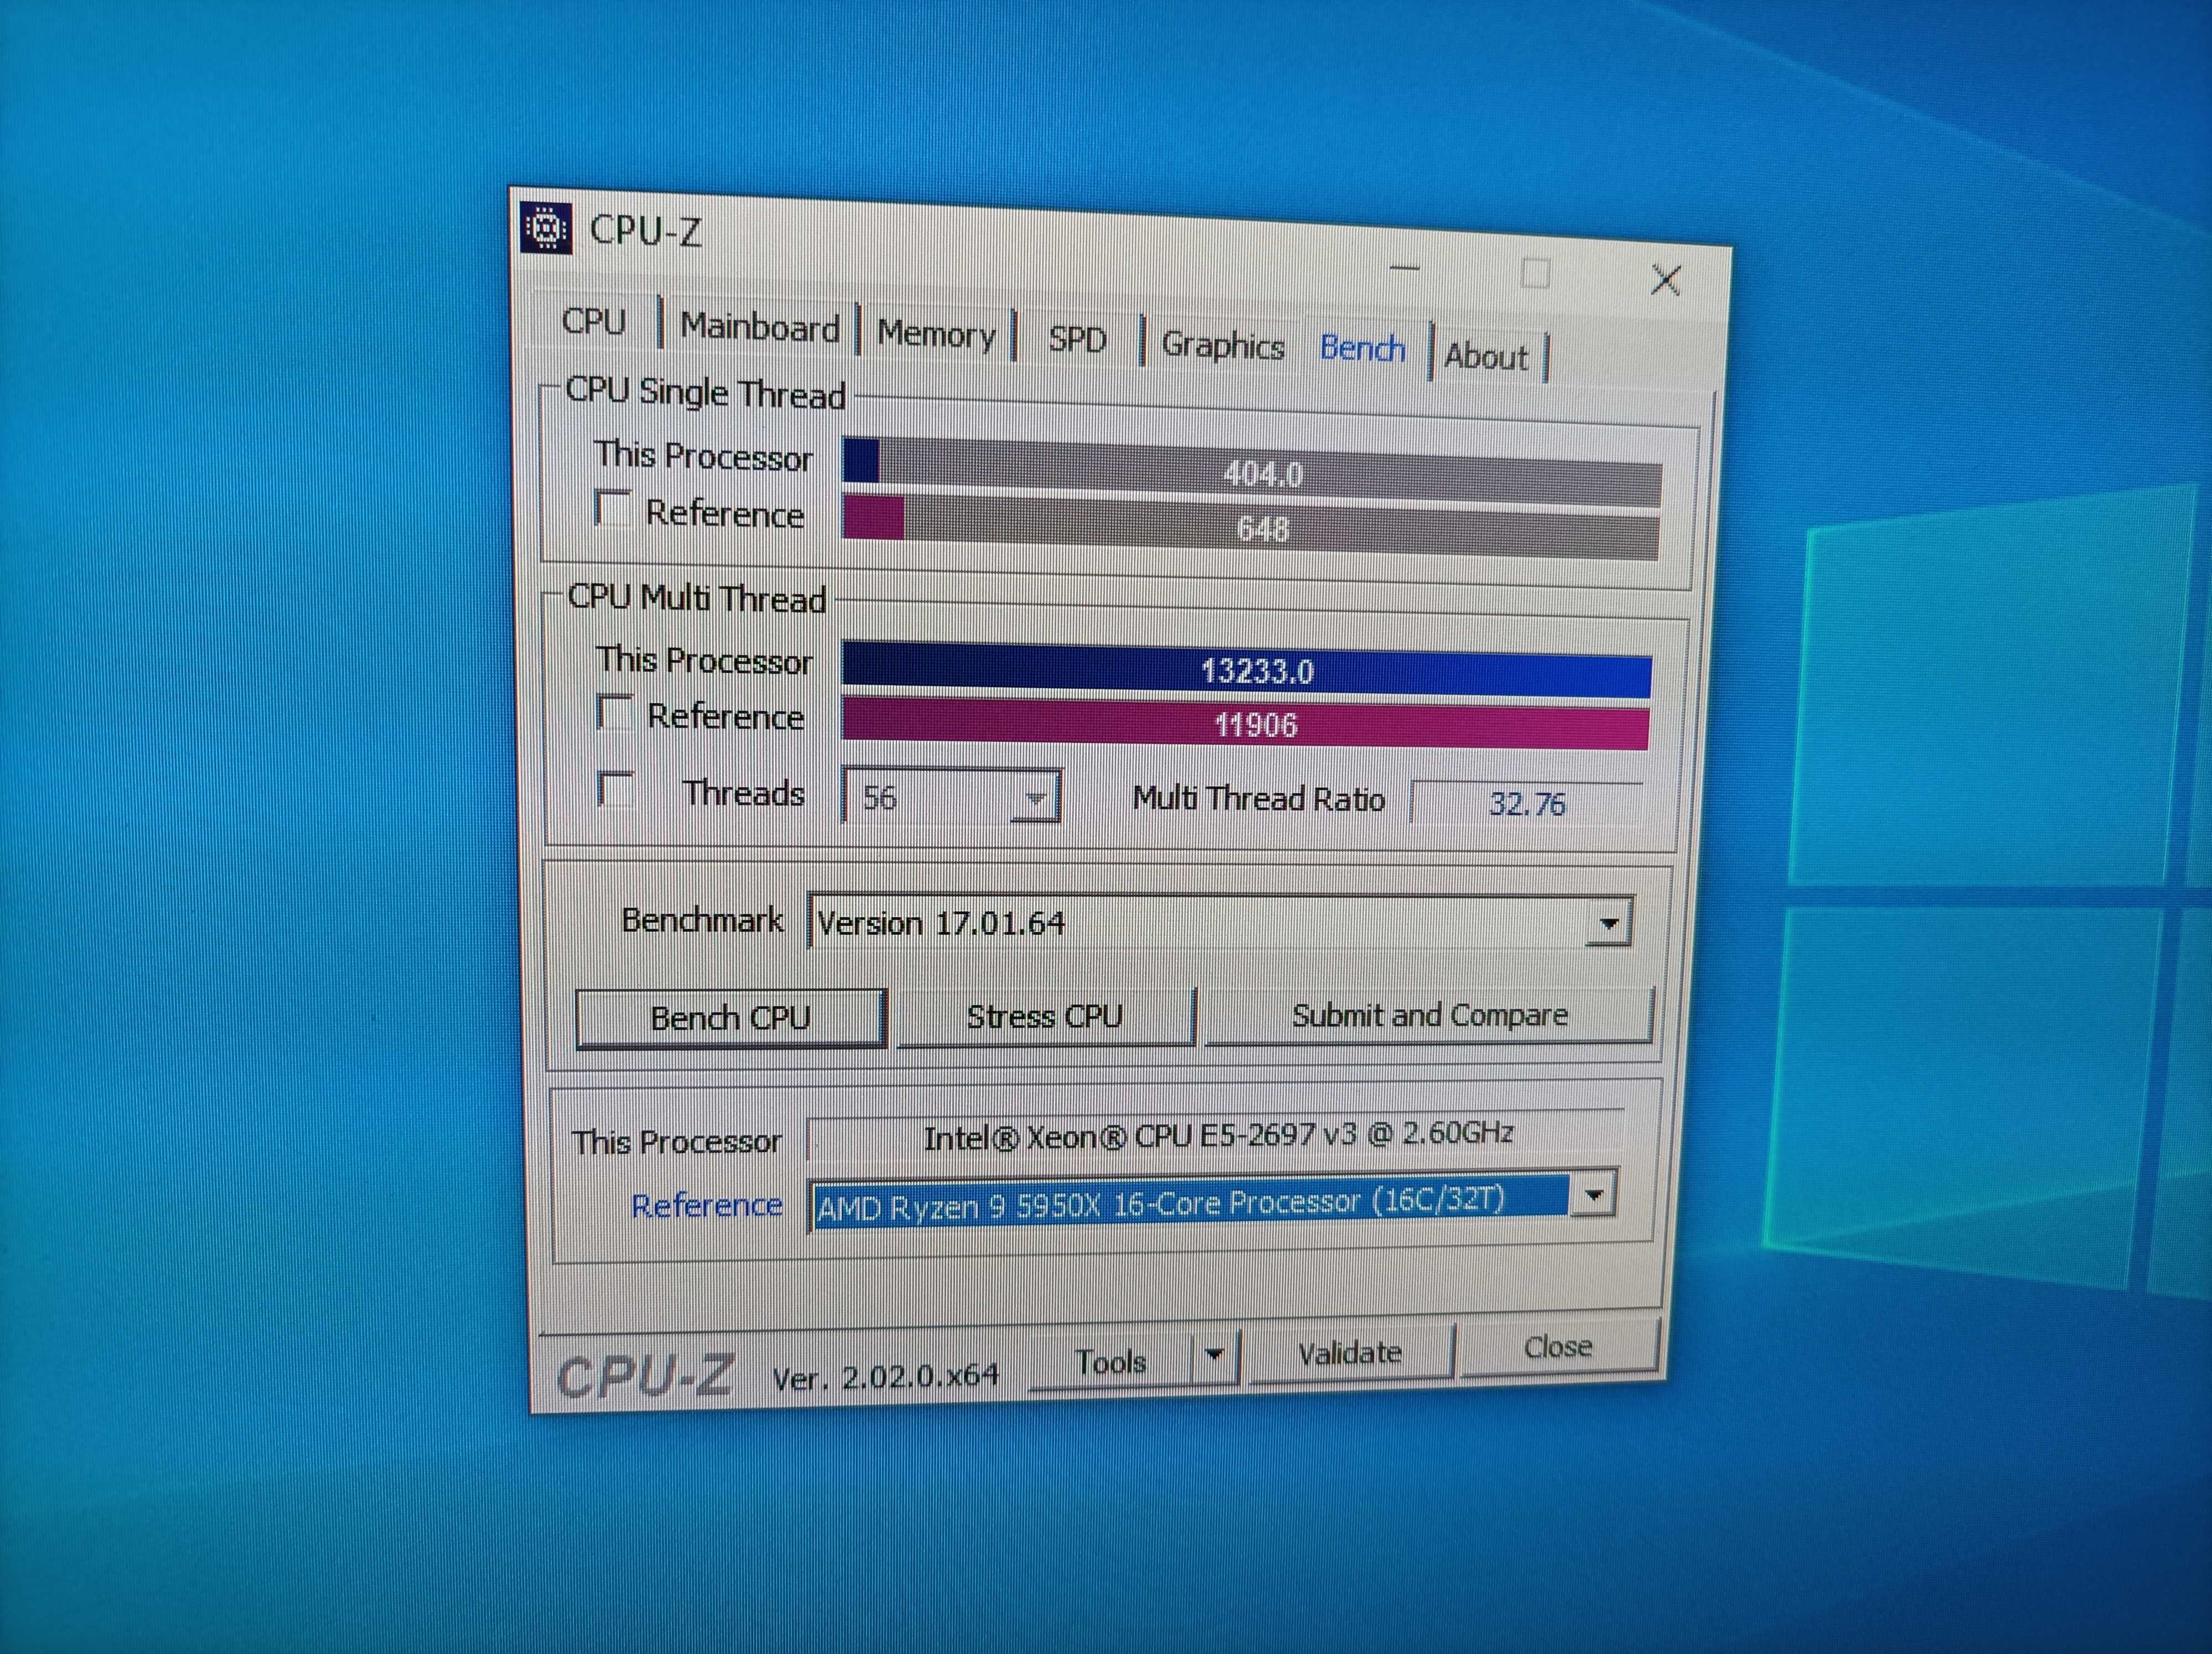Viewport: 2212px width, 1654px height.
Task: Click Submit and Compare button
Action: pyautogui.click(x=1430, y=1016)
